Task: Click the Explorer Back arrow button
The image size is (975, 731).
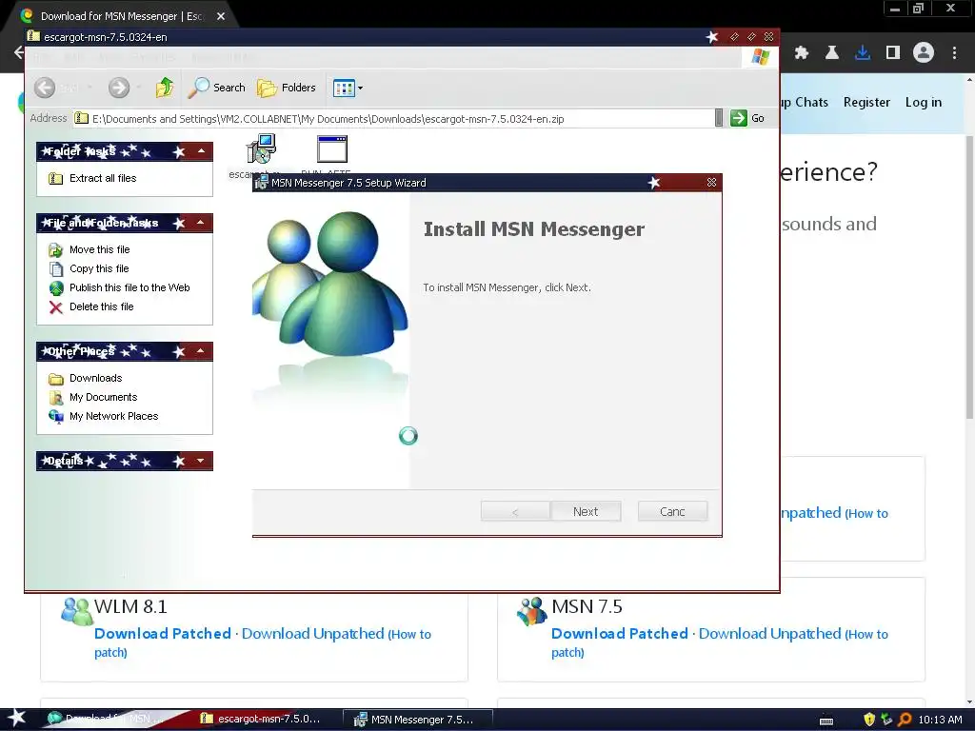Action: pyautogui.click(x=45, y=88)
